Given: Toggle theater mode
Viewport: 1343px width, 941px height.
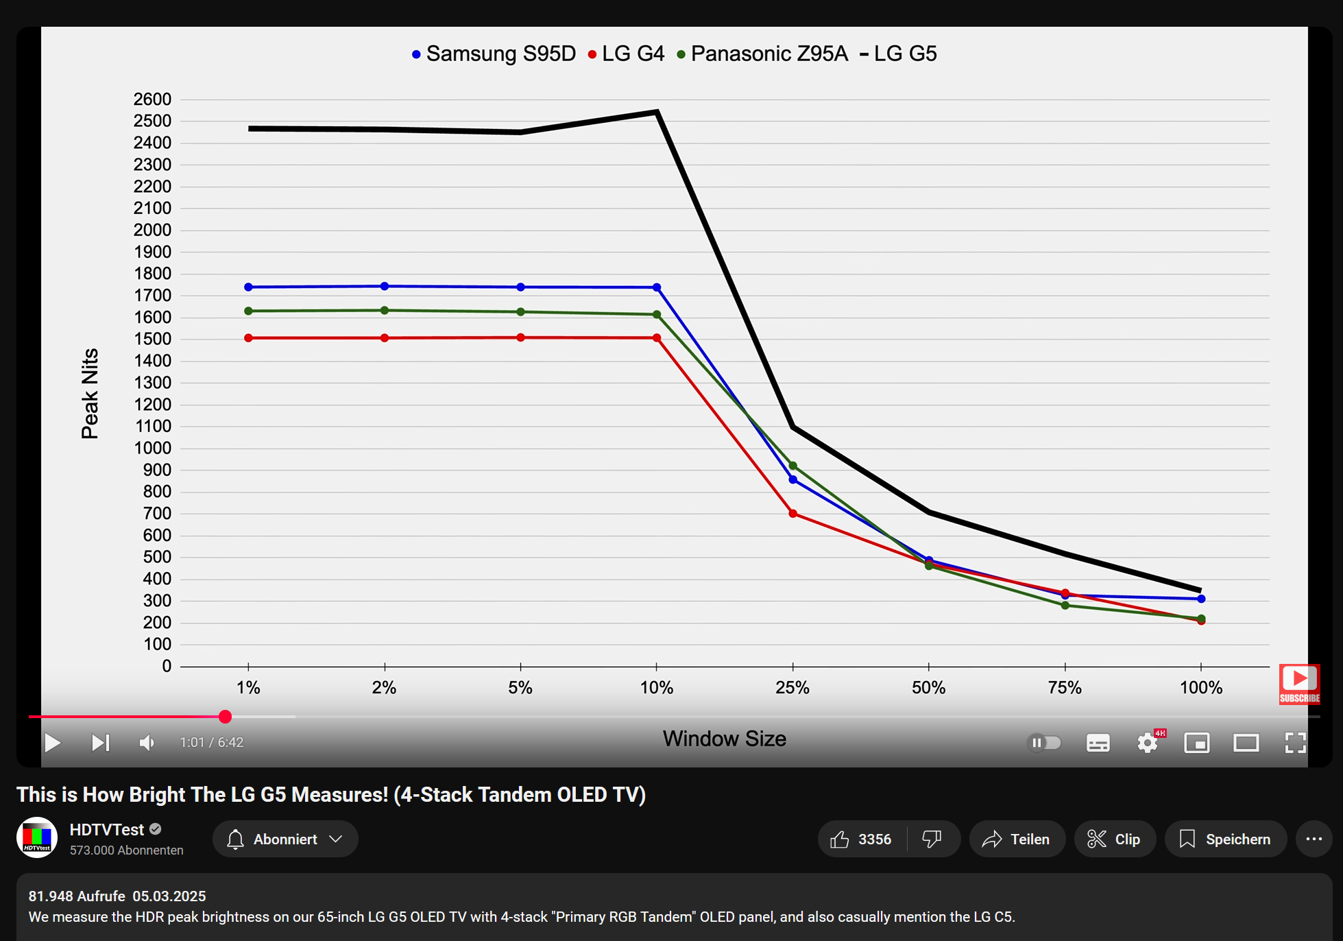Looking at the screenshot, I should point(1246,743).
